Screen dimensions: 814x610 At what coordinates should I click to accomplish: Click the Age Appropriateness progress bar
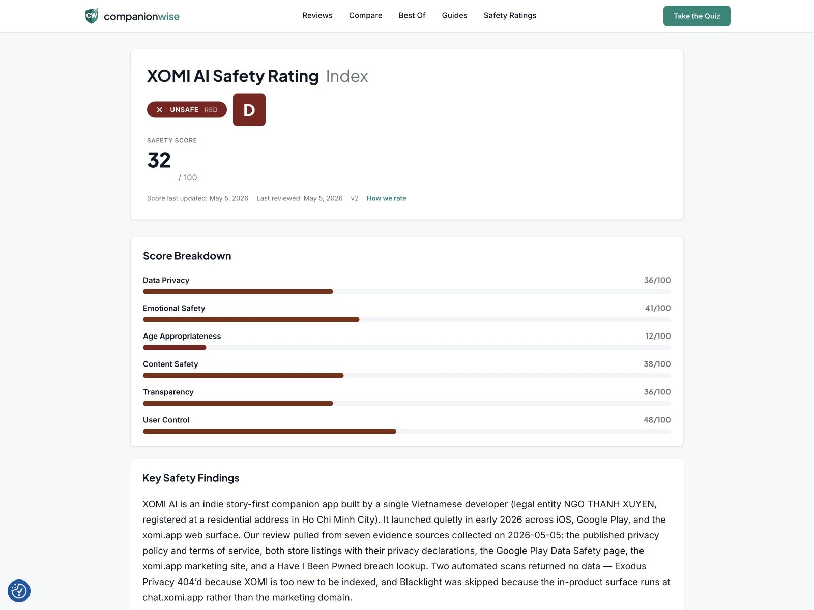(x=406, y=348)
